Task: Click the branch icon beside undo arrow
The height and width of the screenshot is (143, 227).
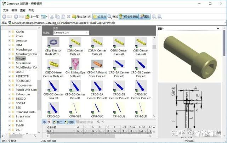Action: (98, 122)
